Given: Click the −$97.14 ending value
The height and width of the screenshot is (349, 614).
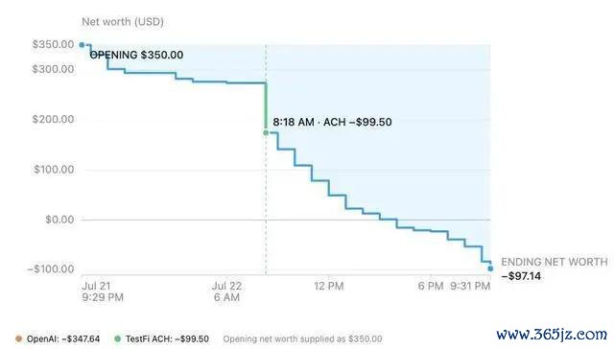Looking at the screenshot, I should pos(521,276).
